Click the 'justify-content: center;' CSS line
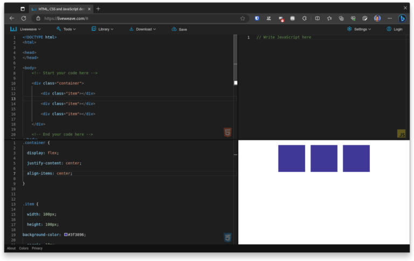Viewport: 414px width, 261px height. coord(54,163)
